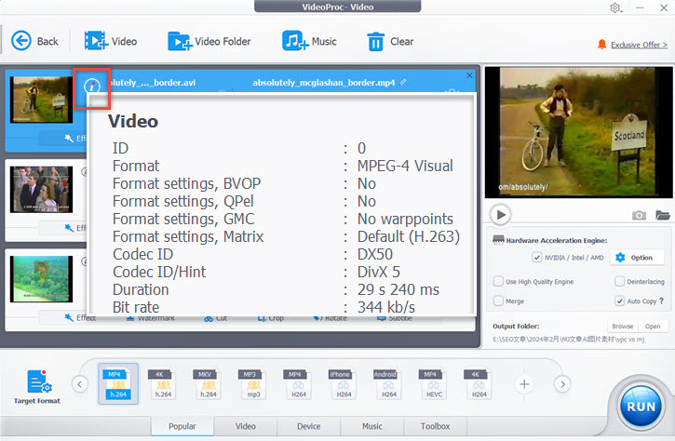Click the Duration value 29 s 240 ms
The width and height of the screenshot is (675, 441).
click(x=398, y=289)
